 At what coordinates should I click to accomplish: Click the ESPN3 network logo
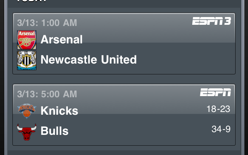click(211, 21)
